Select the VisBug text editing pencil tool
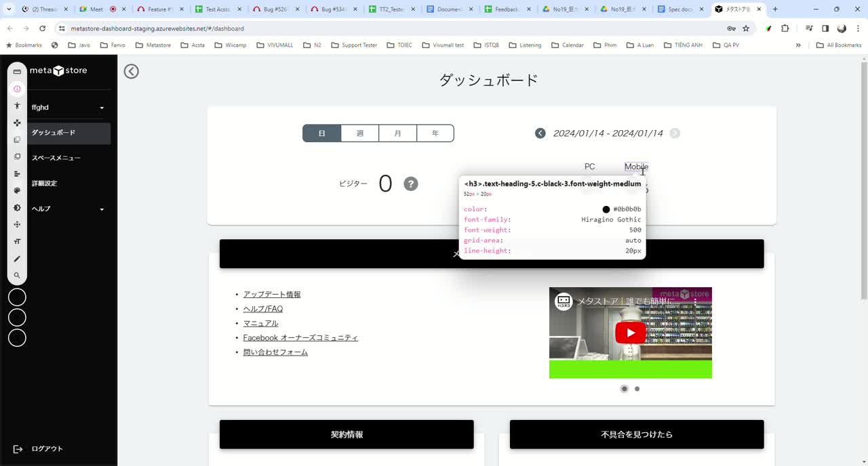Image resolution: width=868 pixels, height=466 pixels. [x=17, y=259]
